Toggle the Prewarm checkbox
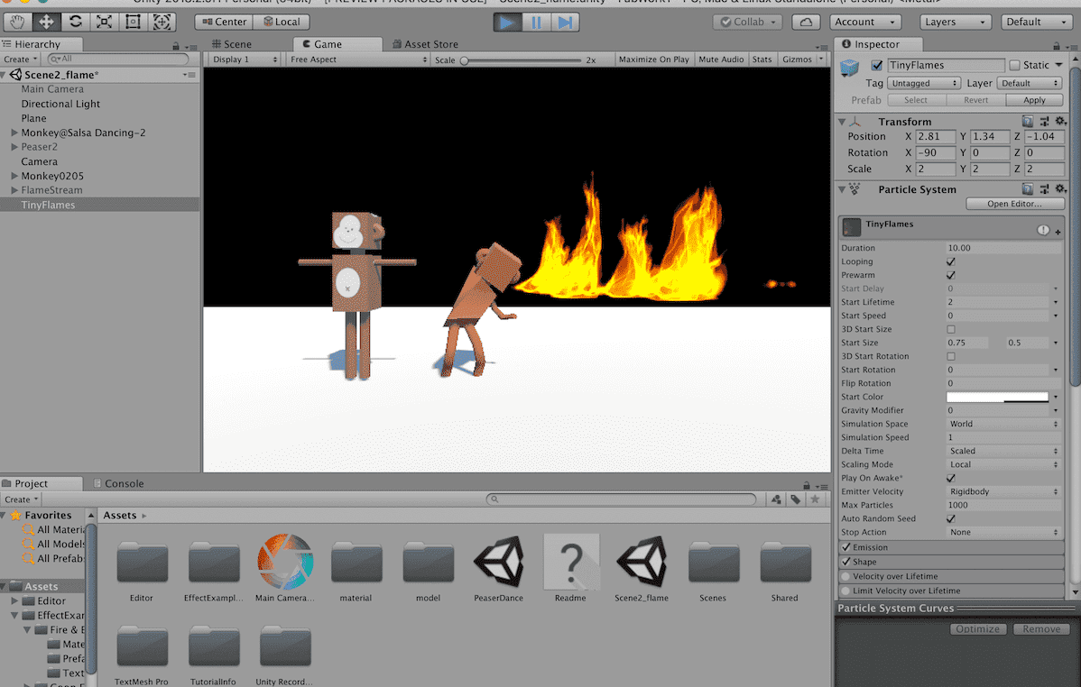The height and width of the screenshot is (687, 1081). tap(951, 275)
